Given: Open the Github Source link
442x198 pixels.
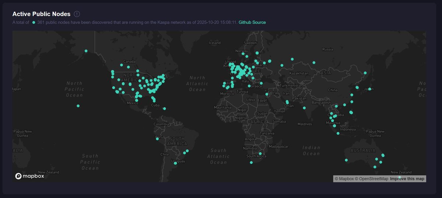Looking at the screenshot, I should pos(252,22).
